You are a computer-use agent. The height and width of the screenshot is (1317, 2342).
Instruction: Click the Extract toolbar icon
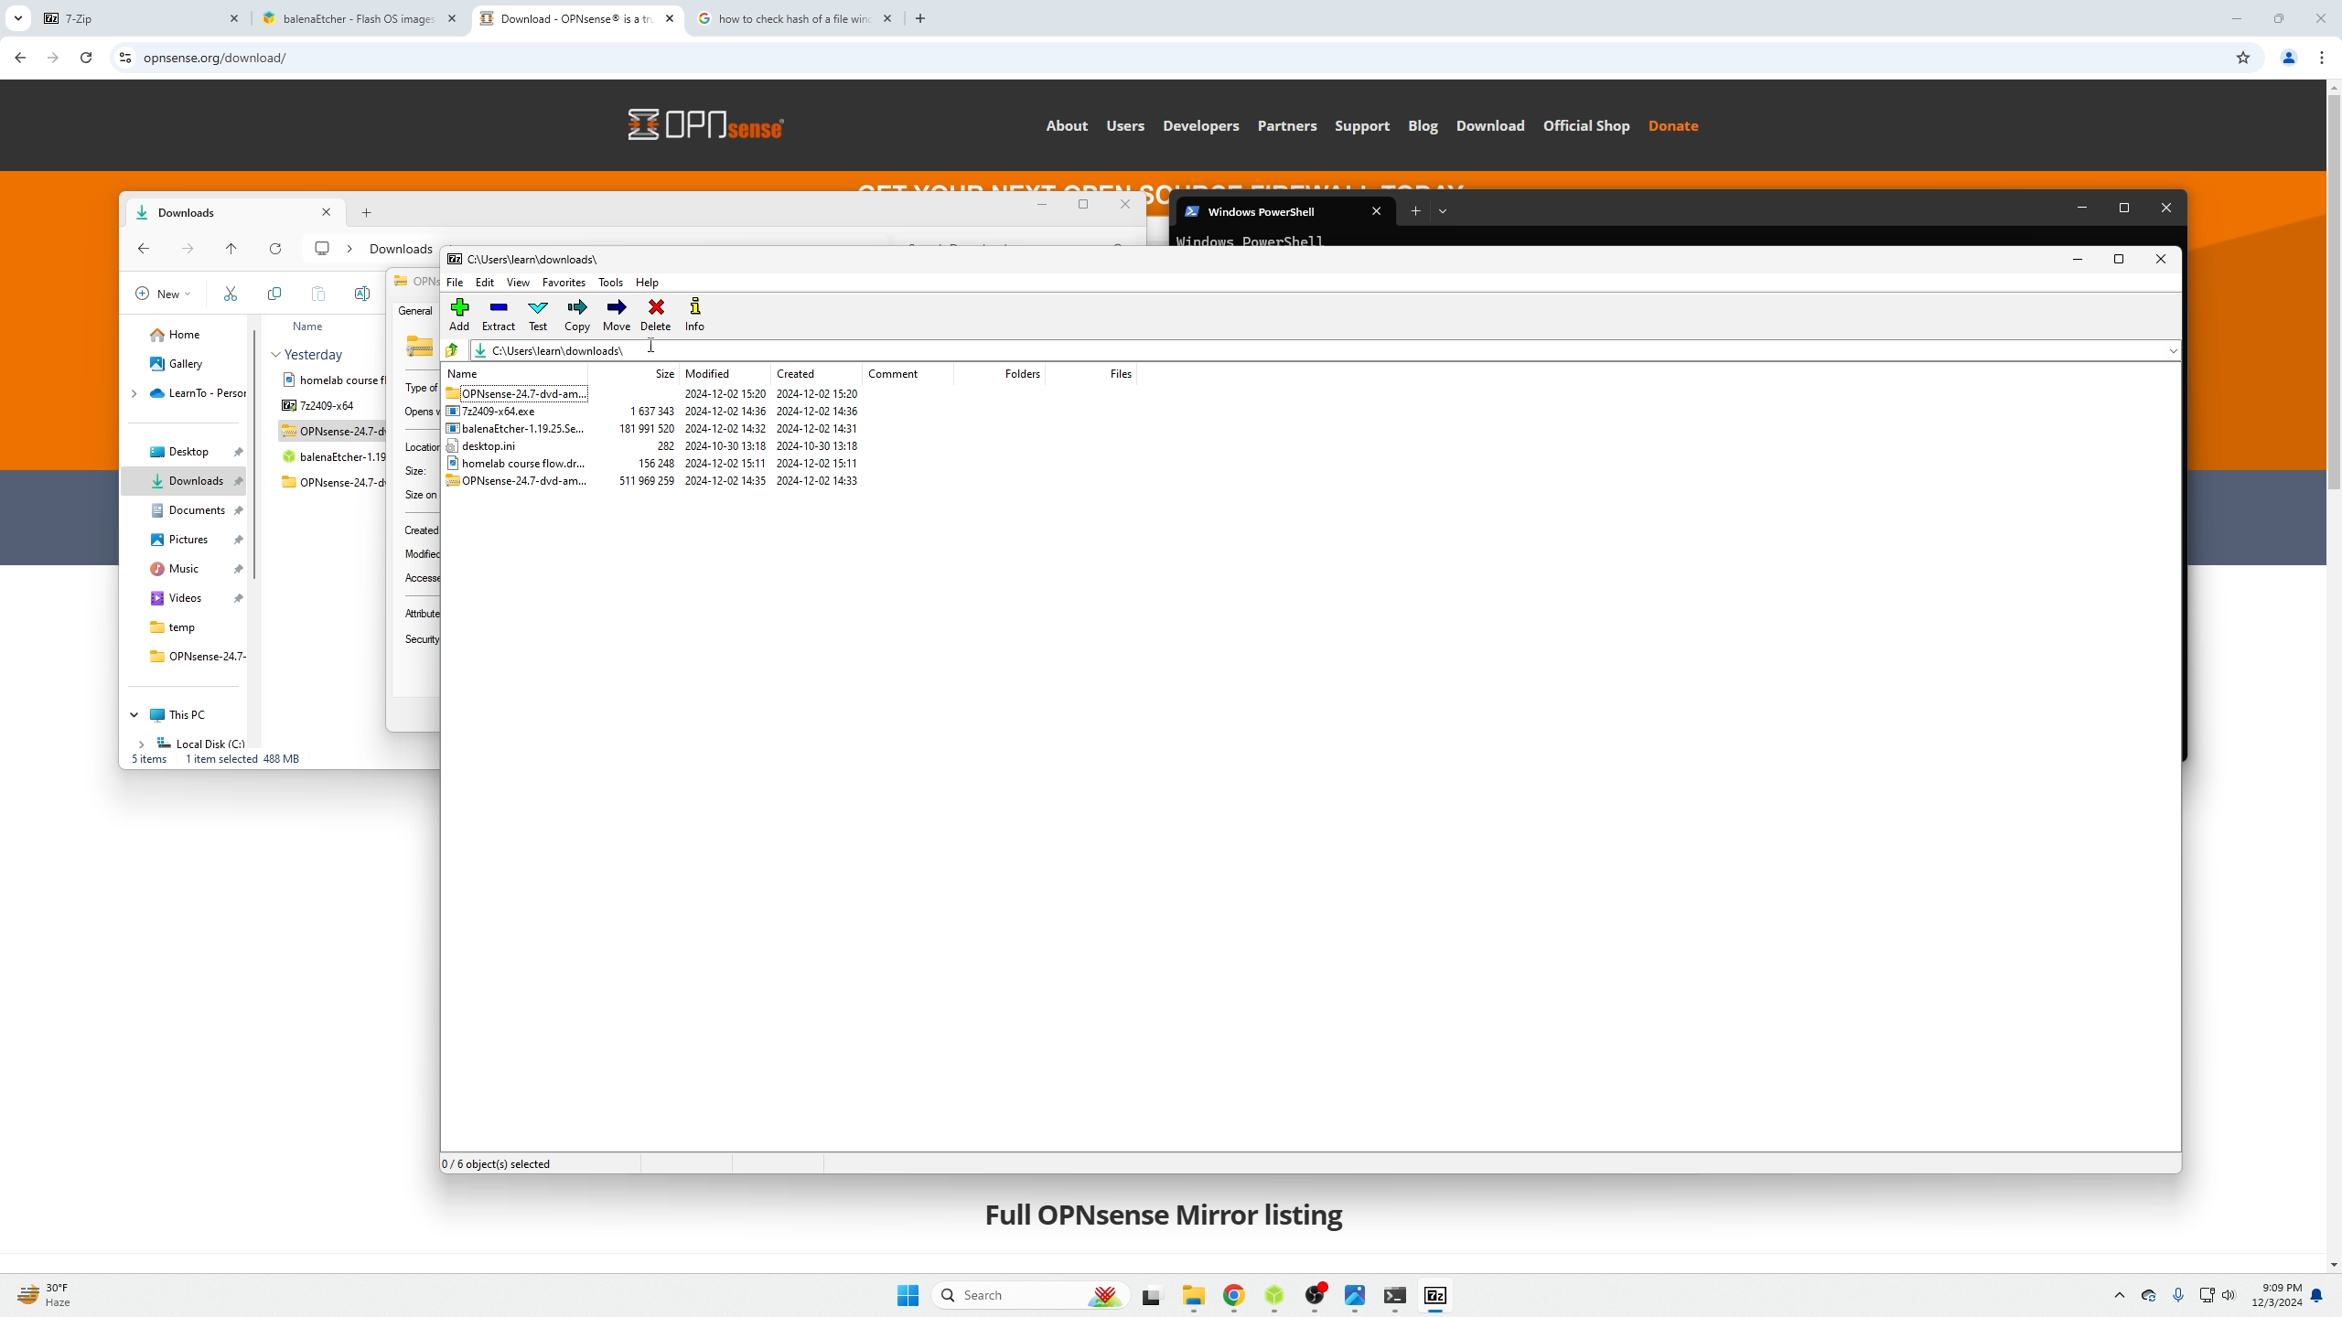tap(498, 314)
